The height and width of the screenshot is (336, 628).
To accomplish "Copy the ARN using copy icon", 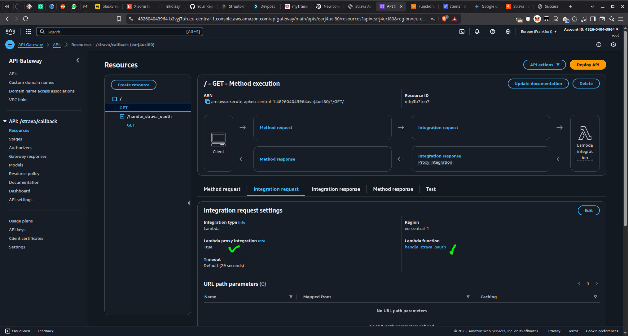I will click(207, 101).
